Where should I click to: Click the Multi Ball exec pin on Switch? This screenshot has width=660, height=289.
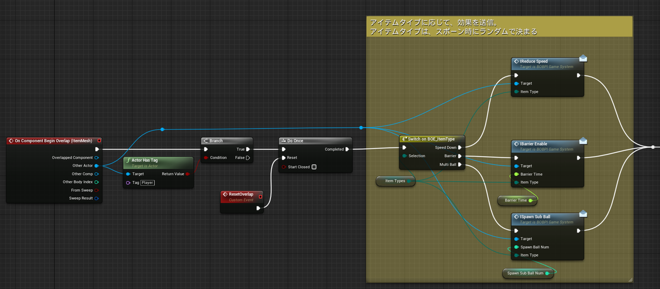point(460,164)
